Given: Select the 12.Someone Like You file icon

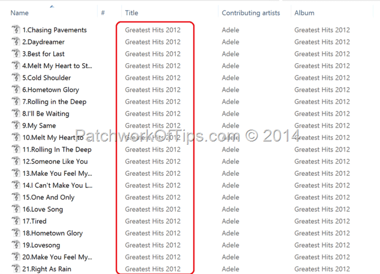Looking at the screenshot, I should (x=16, y=161).
